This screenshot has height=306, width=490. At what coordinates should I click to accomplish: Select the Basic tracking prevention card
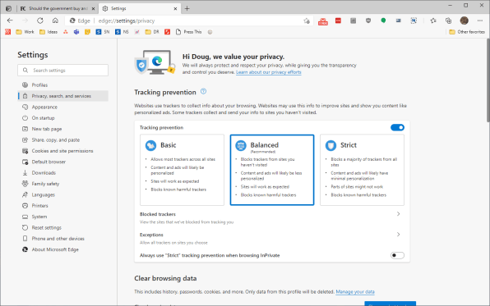pyautogui.click(x=182, y=170)
